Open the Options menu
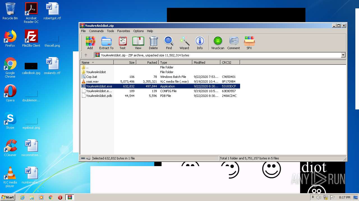The width and height of the screenshot is (359, 201). tap(138, 31)
